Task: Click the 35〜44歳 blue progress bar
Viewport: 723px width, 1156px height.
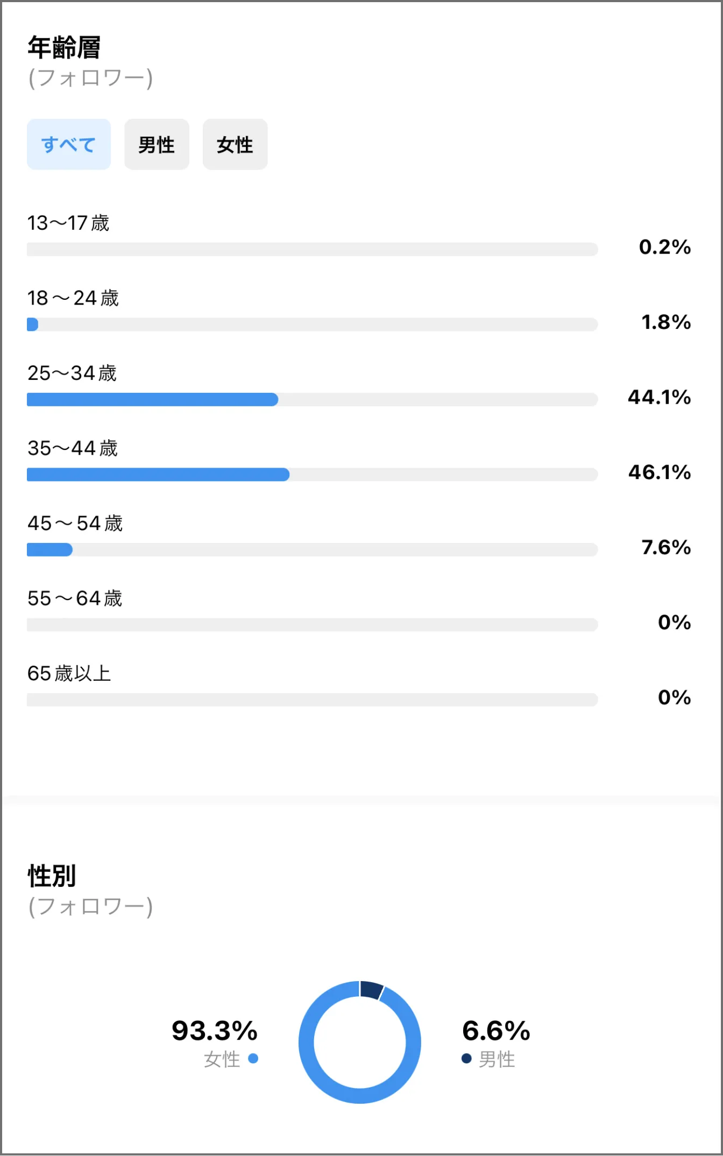Action: (158, 474)
